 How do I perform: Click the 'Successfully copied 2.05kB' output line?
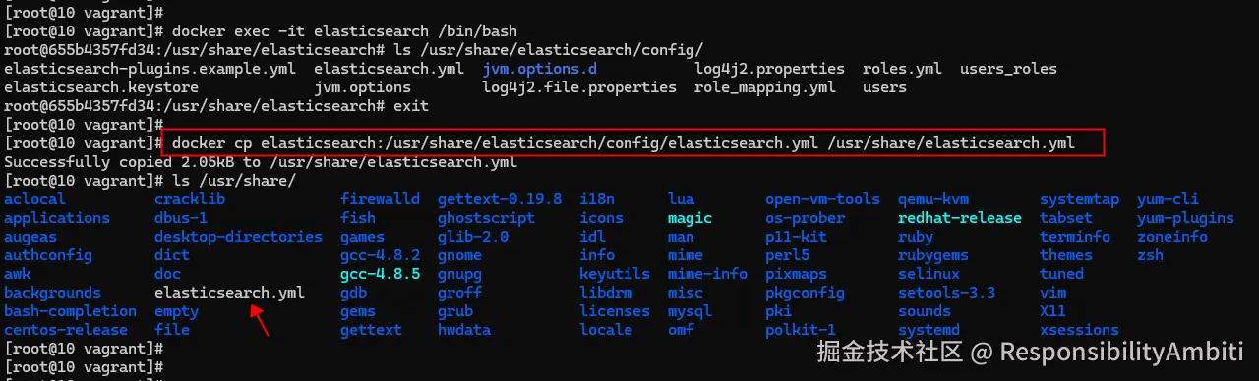pos(261,162)
